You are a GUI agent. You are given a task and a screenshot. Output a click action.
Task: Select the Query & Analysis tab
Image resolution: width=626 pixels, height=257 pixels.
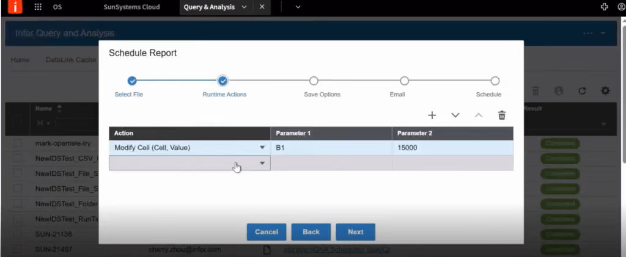[209, 7]
